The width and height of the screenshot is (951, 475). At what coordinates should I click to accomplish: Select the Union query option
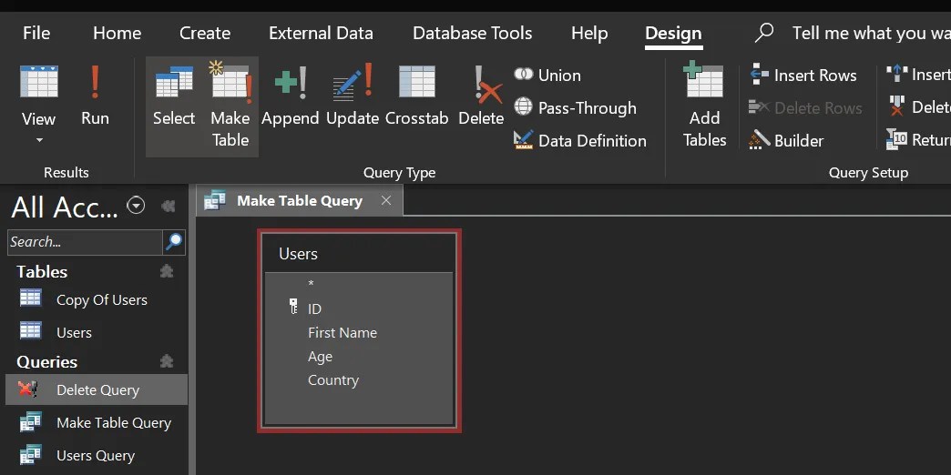click(x=547, y=76)
